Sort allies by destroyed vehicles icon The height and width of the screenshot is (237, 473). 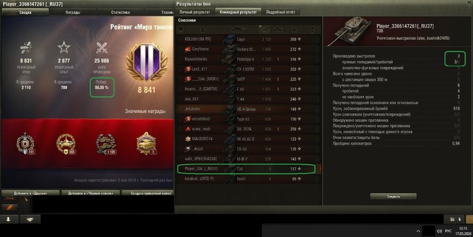click(278, 29)
